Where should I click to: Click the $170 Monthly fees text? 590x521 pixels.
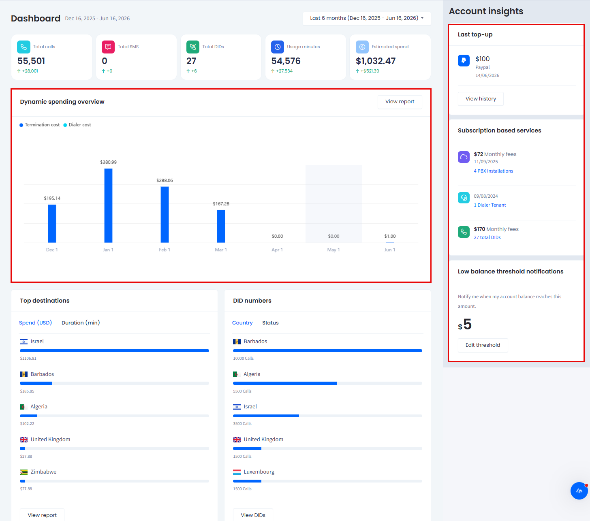[x=496, y=229]
